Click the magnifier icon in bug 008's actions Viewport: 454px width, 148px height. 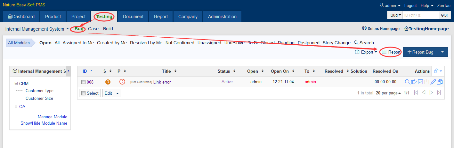coord(407,82)
